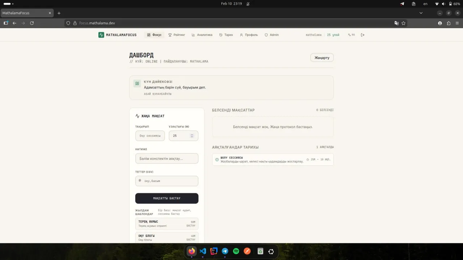Click the mathalama username in header

[x=314, y=35]
